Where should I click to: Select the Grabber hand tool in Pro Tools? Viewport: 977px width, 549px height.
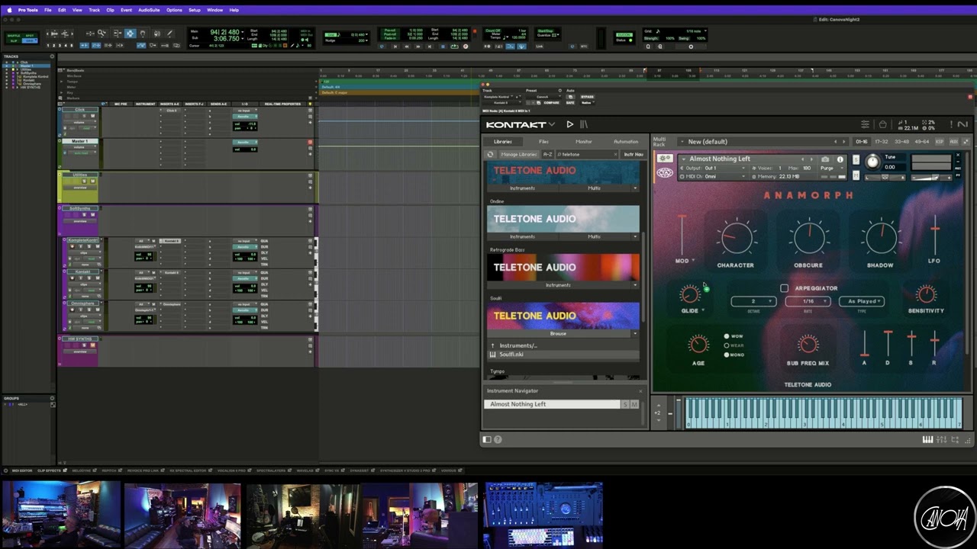(x=143, y=34)
